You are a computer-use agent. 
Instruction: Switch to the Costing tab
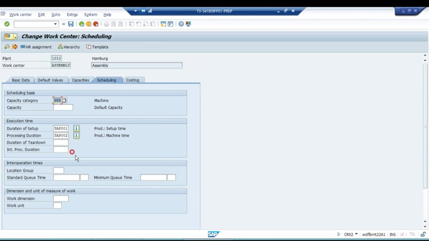[133, 80]
